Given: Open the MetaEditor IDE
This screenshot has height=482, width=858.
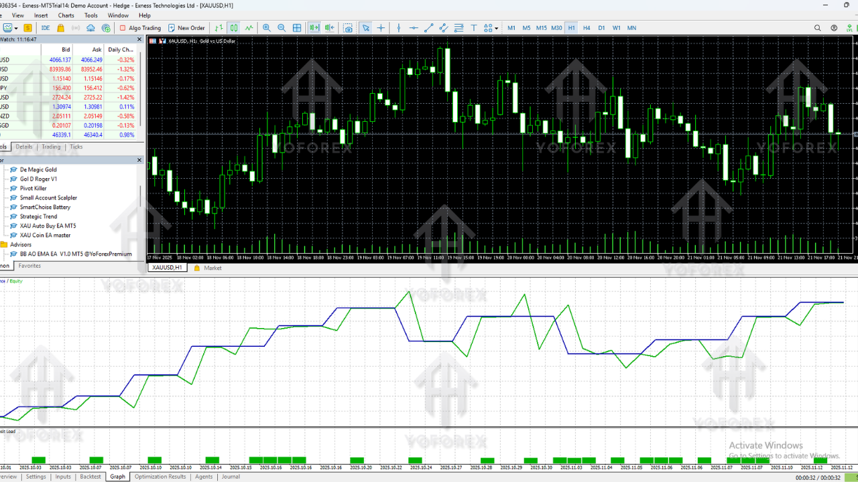Looking at the screenshot, I should [x=45, y=28].
